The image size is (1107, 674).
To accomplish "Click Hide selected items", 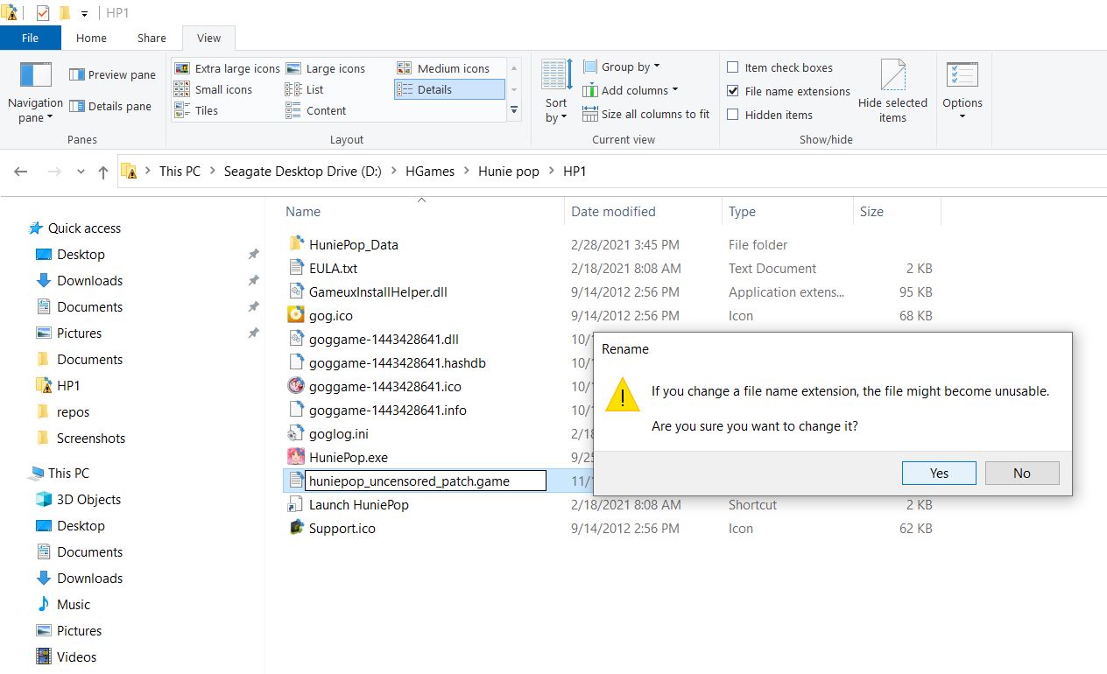I will click(x=892, y=91).
